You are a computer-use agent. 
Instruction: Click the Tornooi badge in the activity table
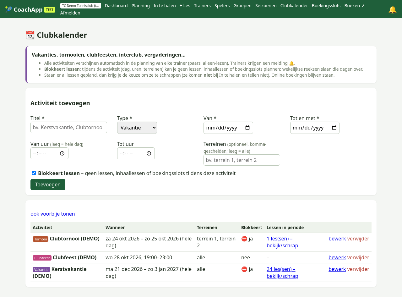[x=41, y=239]
